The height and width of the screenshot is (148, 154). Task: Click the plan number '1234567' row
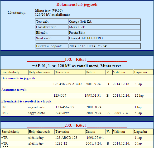(77, 96)
